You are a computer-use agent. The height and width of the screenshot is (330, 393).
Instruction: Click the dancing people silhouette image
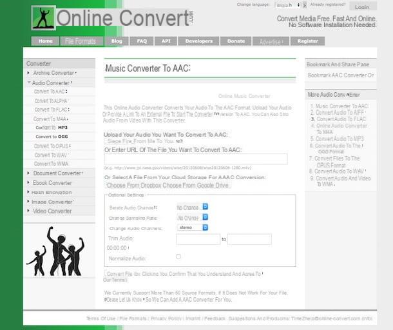[55, 251]
